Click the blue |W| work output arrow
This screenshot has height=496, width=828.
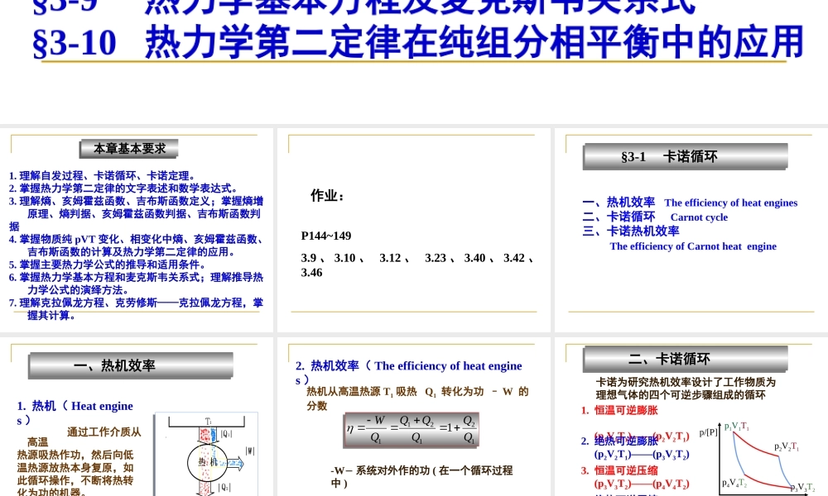(234, 464)
